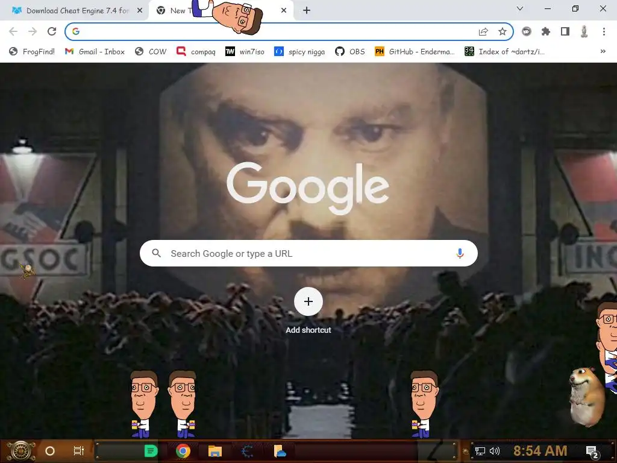Click the Google logo
Screen dimensions: 617x463
[x=308, y=188]
